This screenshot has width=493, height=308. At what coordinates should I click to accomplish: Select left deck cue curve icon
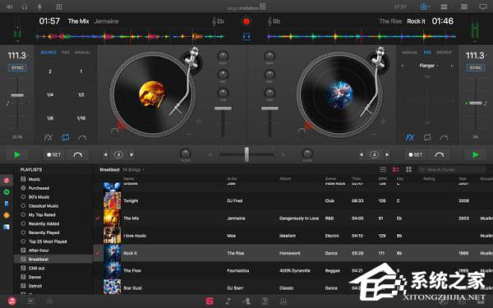[82, 138]
